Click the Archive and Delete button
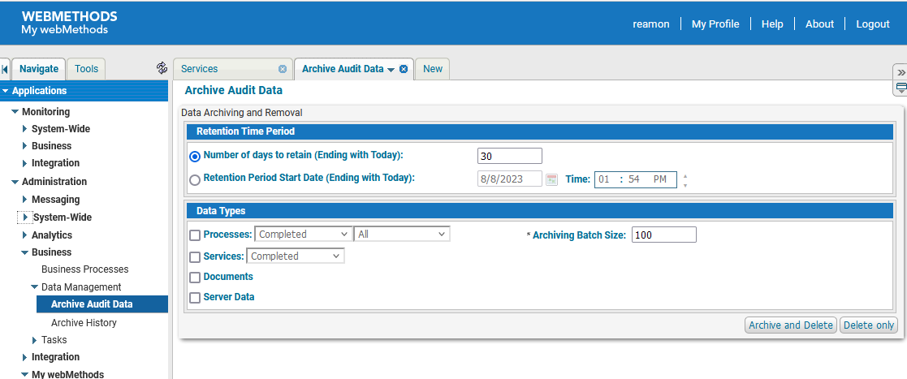 790,325
